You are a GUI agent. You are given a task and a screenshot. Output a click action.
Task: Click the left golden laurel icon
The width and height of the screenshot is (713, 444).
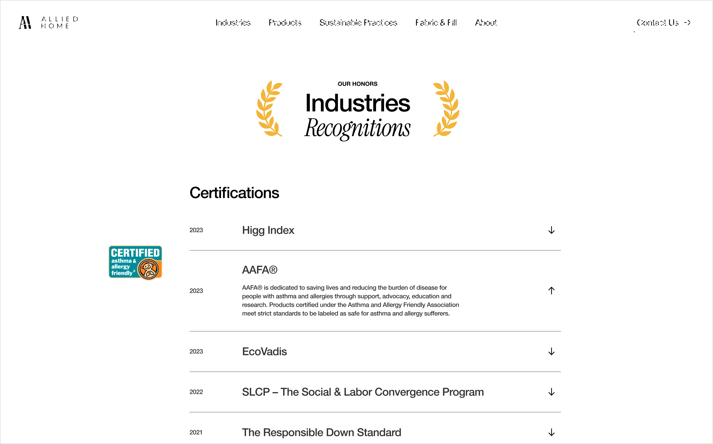click(x=269, y=109)
